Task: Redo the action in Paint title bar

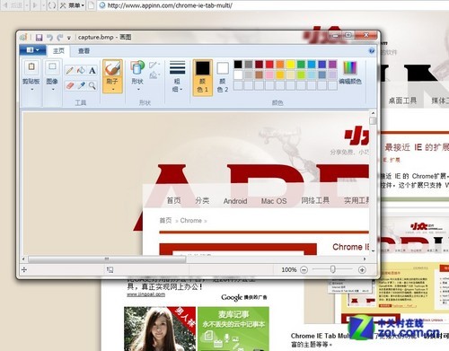Action: tap(60, 38)
